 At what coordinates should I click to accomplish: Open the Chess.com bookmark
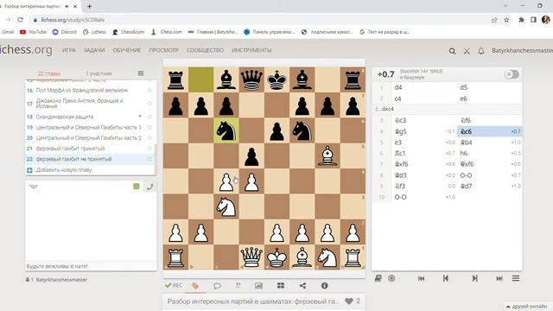[x=166, y=32]
